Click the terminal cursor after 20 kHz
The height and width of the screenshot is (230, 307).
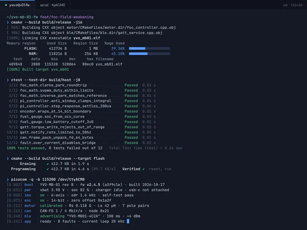(128, 221)
